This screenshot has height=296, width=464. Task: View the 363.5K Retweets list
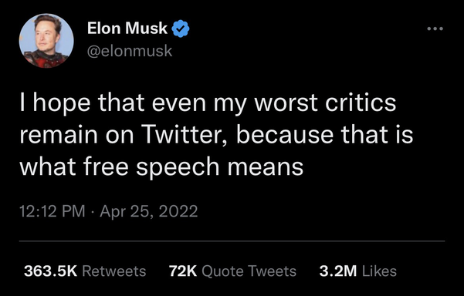tap(85, 271)
